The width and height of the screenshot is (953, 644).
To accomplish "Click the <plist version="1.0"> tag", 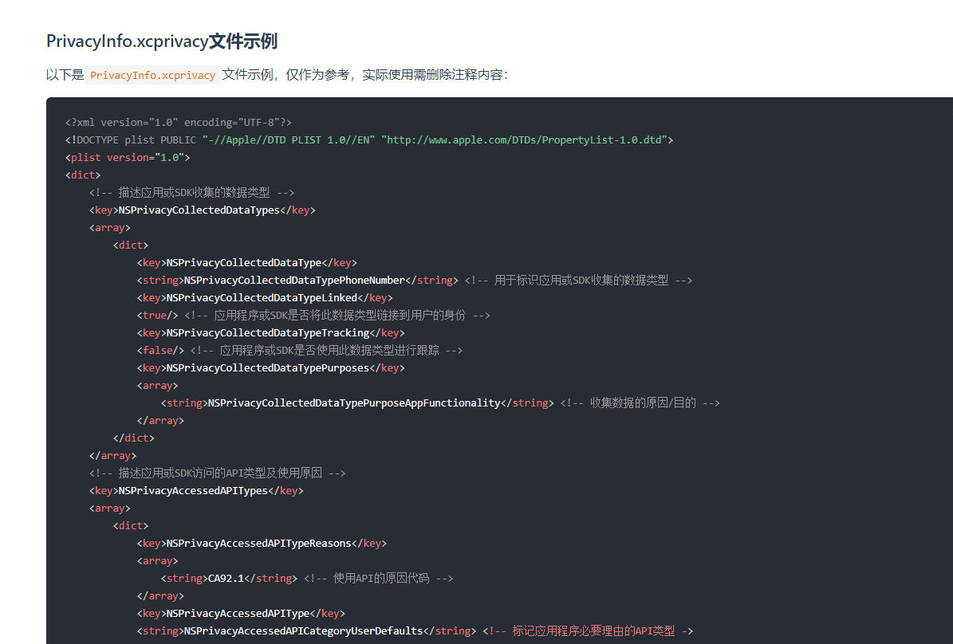I will (128, 157).
